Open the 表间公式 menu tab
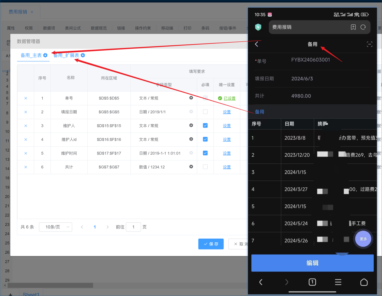This screenshot has height=296, width=382. click(x=73, y=28)
